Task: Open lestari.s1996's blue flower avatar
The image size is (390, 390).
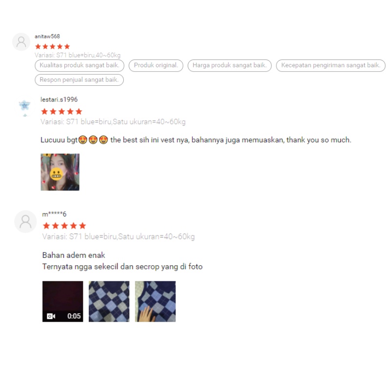Action: point(25,107)
